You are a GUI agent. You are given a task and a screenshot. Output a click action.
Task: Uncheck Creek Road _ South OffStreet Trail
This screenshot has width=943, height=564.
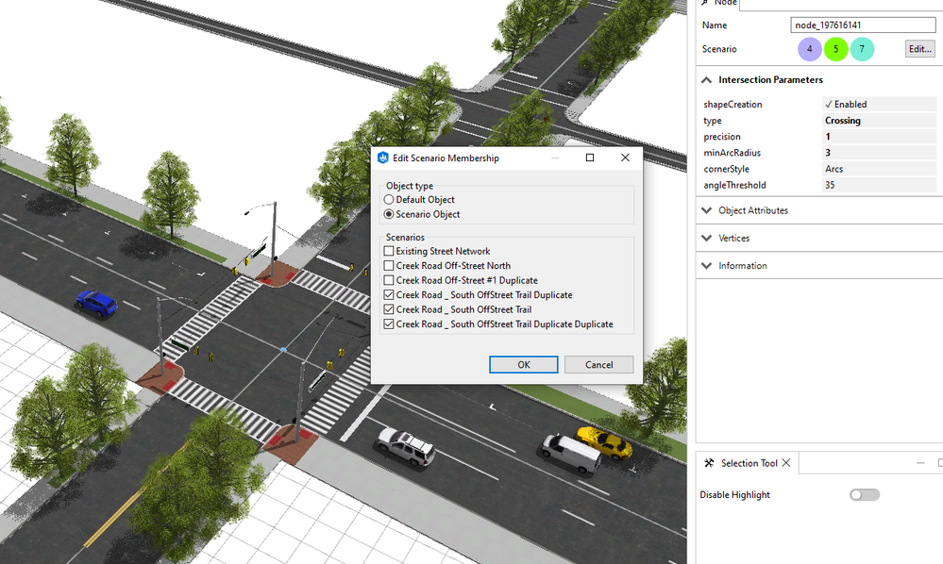(389, 309)
